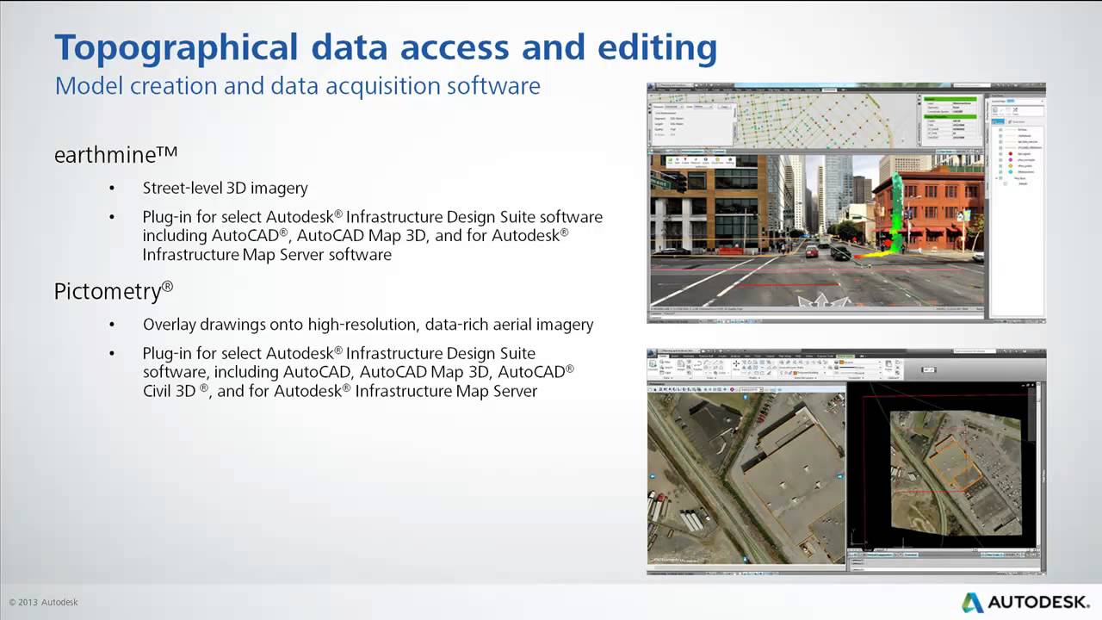Viewport: 1102px width, 620px height.
Task: Pan down using Pictometry's bottom arrow
Action: click(746, 558)
